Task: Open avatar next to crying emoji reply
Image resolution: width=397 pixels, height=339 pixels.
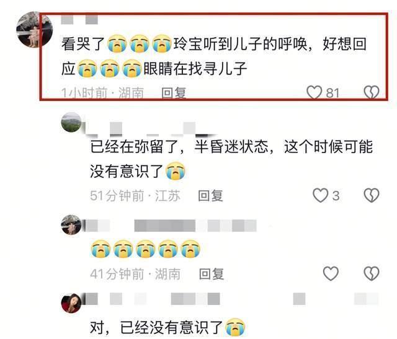Action: click(71, 225)
